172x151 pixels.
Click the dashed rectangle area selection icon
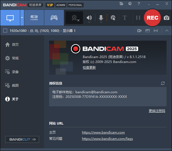click(5, 31)
